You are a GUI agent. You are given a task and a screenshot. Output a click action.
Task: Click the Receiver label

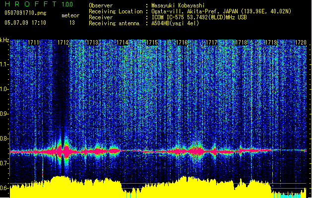pos(101,17)
